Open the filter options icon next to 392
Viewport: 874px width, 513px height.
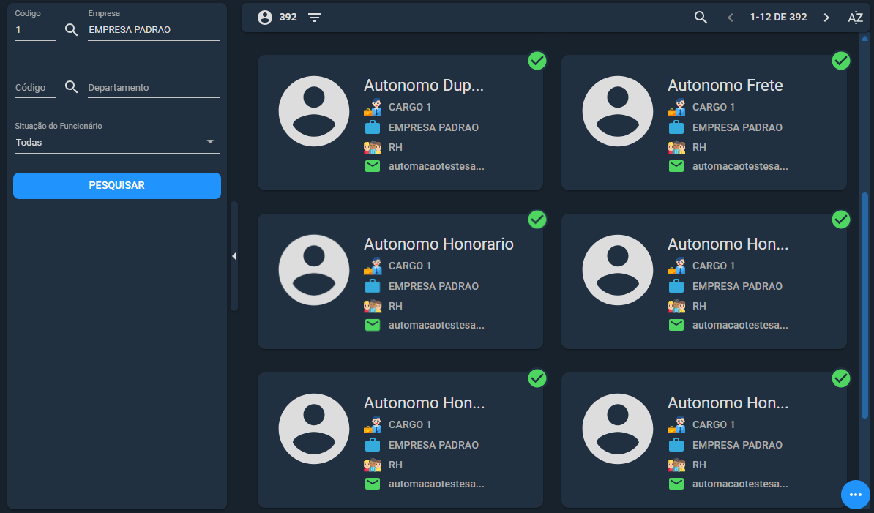(315, 18)
